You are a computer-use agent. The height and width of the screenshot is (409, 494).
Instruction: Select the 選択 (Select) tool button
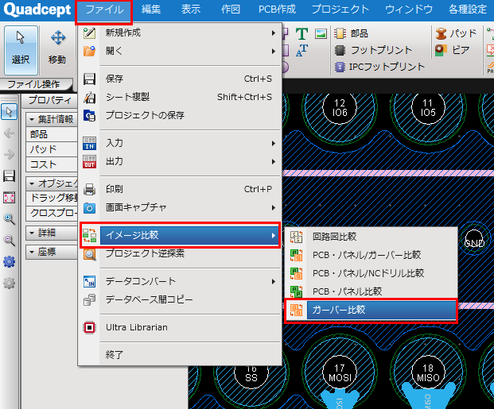(21, 50)
